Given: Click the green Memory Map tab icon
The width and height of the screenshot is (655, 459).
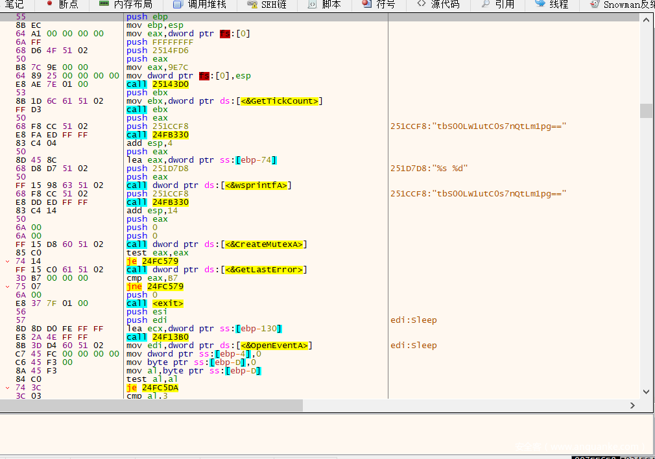Looking at the screenshot, I should [104, 4].
